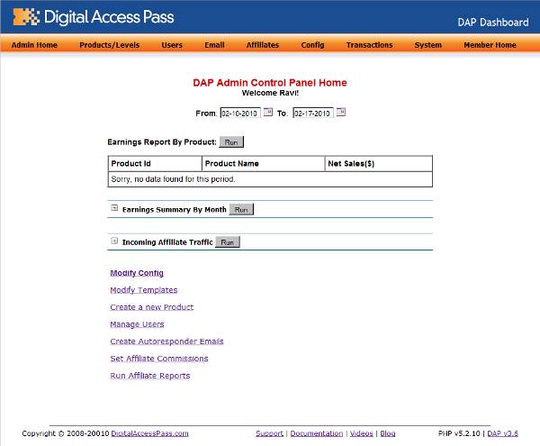The width and height of the screenshot is (540, 446).
Task: Open Create Autoresponder Emails link
Action: tap(166, 341)
